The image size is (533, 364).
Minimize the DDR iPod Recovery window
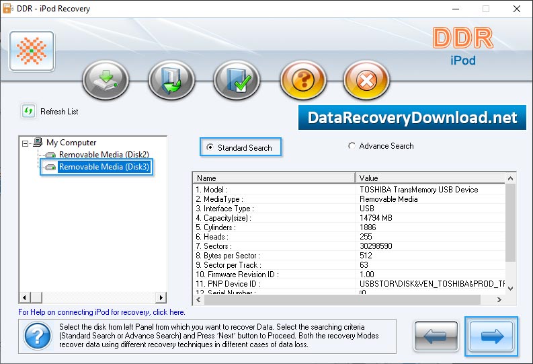tap(456, 9)
